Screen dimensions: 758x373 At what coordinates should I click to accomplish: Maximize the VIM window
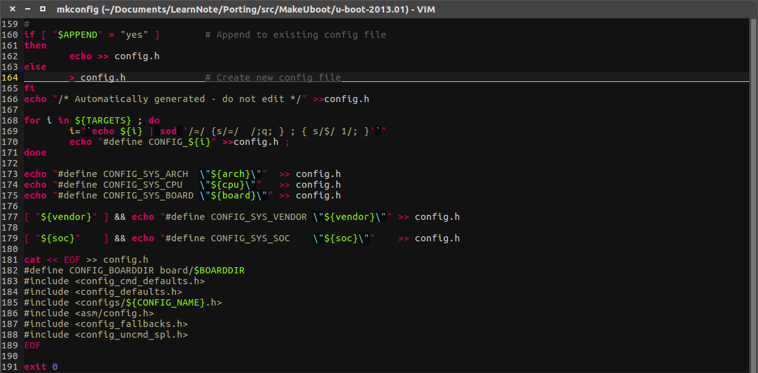coord(42,9)
